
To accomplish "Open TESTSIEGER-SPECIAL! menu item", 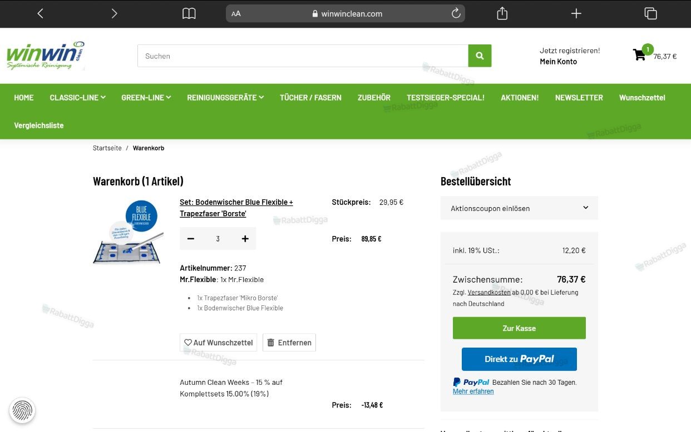I will pos(446,98).
